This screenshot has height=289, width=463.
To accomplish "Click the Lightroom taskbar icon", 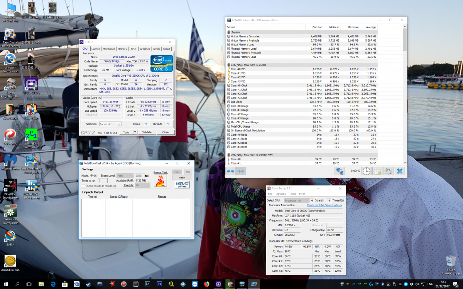I will (147, 284).
